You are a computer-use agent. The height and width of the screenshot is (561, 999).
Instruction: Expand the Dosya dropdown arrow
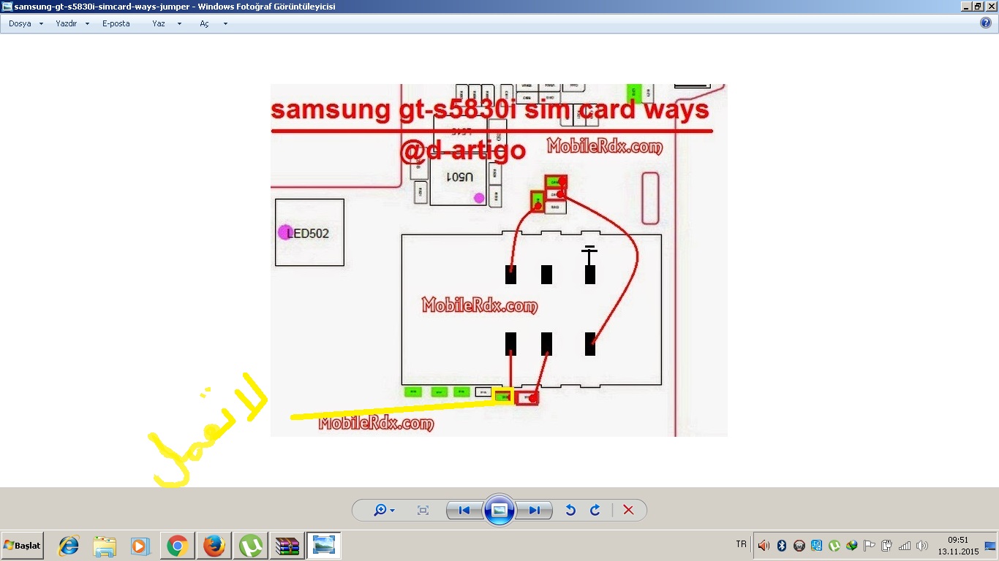[41, 24]
